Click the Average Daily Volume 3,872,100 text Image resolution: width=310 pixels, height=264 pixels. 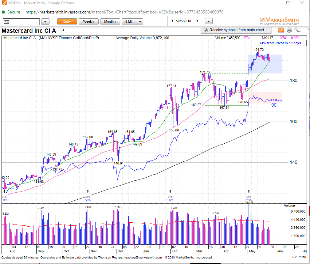point(142,38)
